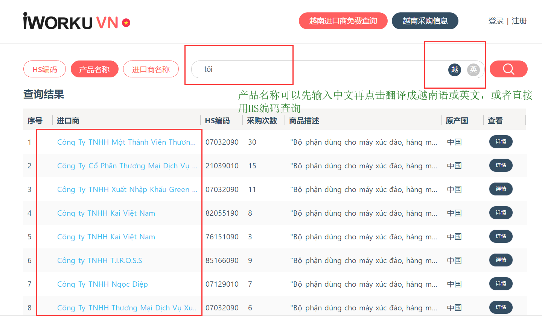The image size is (542, 316).
Task: Translate keyword to Vietnamese with 越 button
Action: 455,70
